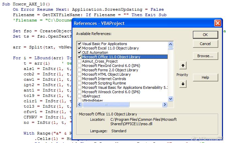The width and height of the screenshot is (226, 143).
Task: Move reference priority up with arrow button
Action: click(x=183, y=66)
